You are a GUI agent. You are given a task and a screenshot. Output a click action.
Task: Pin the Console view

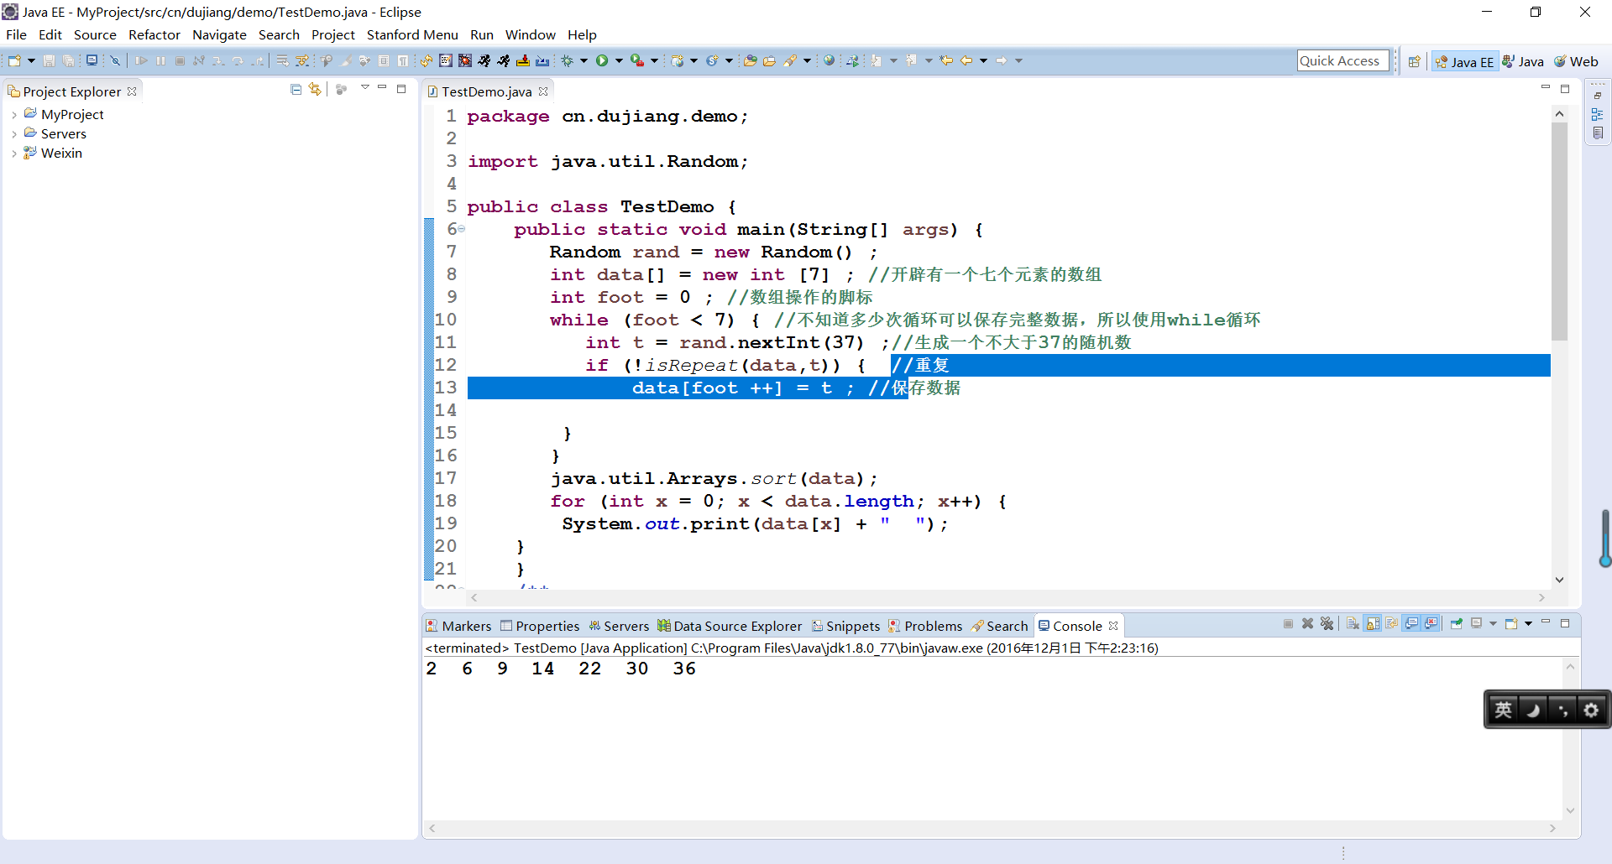pyautogui.click(x=1456, y=623)
